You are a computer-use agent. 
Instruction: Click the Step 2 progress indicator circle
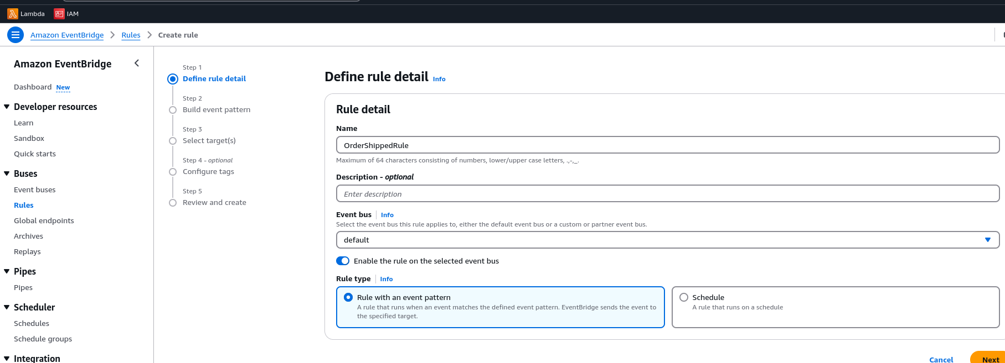pos(173,110)
